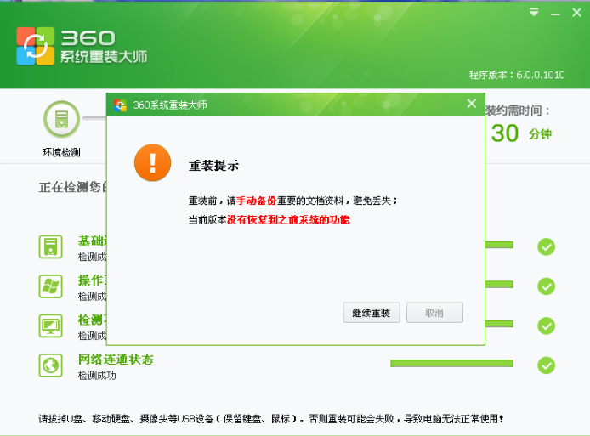
Task: Click the Windows flag operating system icon
Action: pos(51,286)
